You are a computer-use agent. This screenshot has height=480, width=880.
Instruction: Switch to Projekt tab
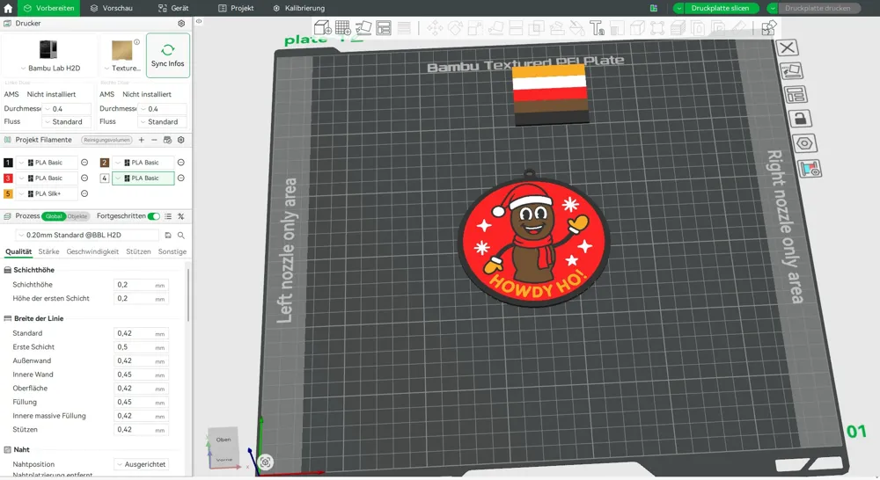click(x=236, y=8)
